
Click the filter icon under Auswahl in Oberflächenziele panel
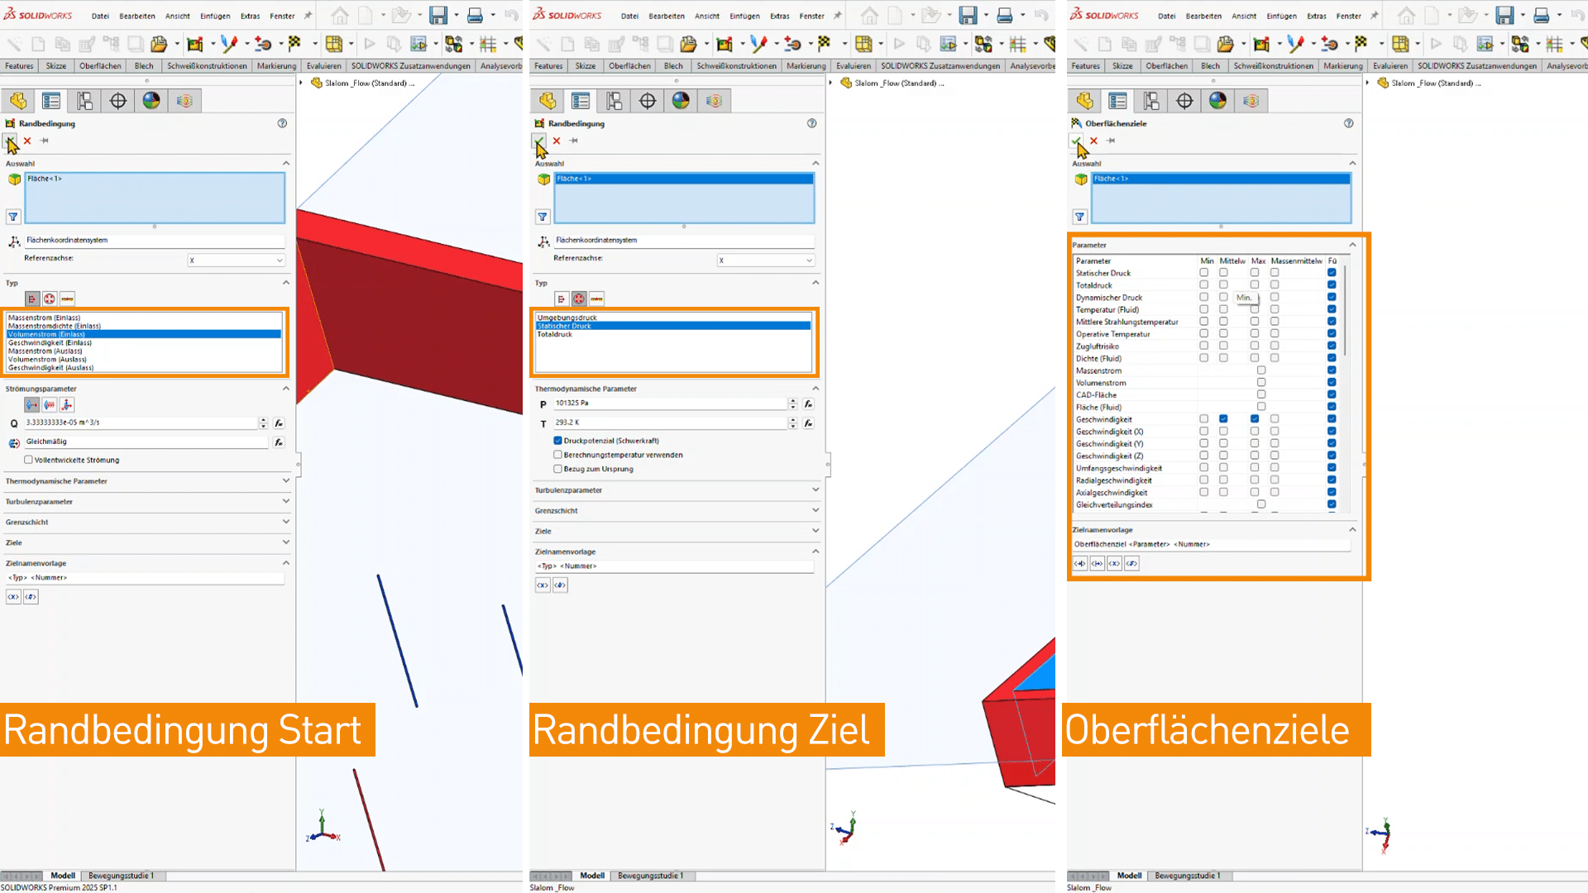coord(1079,217)
